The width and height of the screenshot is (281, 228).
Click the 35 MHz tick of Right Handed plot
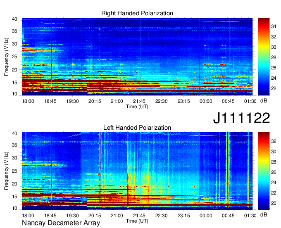click(x=14, y=31)
